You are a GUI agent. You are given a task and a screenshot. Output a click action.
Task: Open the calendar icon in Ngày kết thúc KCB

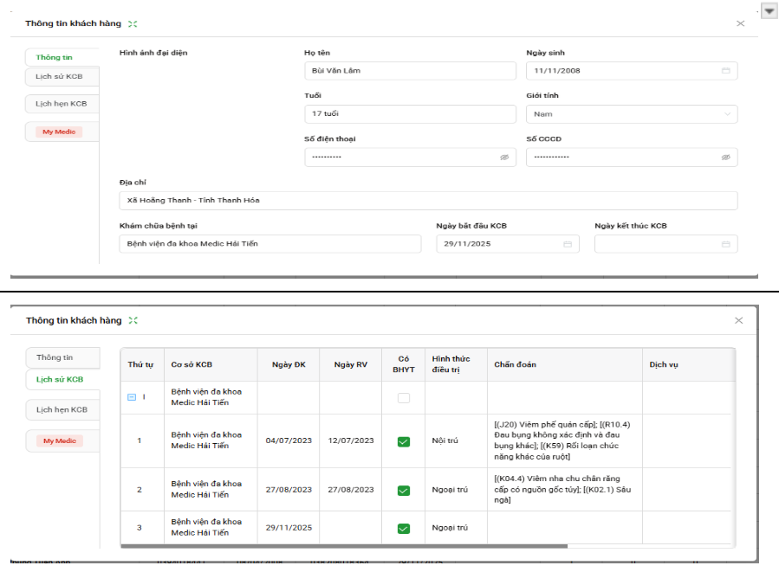[x=726, y=244]
